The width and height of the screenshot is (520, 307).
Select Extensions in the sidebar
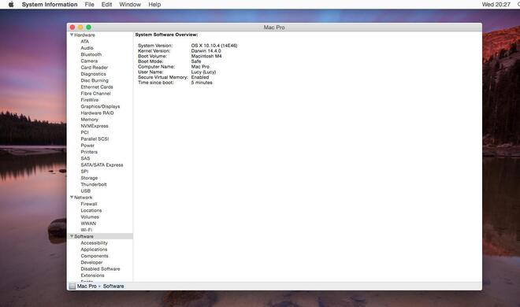coord(92,276)
